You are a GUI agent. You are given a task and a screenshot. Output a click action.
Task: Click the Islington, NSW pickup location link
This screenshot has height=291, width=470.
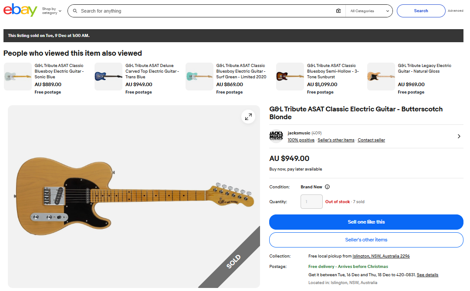click(381, 256)
